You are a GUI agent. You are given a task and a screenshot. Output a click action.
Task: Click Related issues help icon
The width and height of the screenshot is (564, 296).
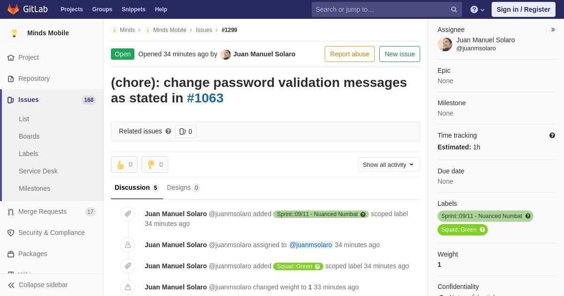point(168,131)
